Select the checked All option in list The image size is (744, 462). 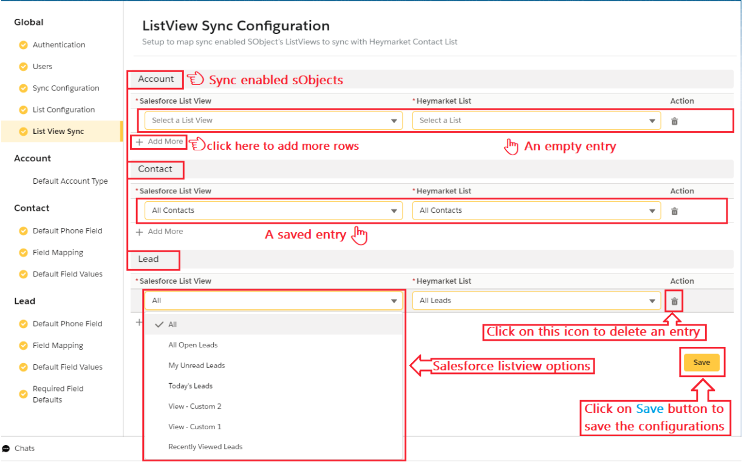[273, 324]
